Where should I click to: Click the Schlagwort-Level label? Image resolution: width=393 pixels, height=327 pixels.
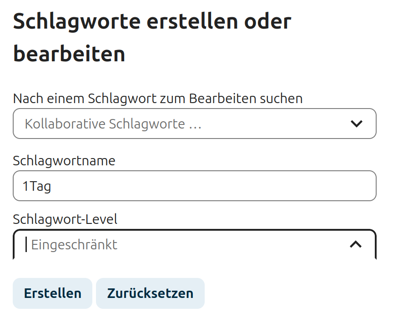(x=65, y=219)
